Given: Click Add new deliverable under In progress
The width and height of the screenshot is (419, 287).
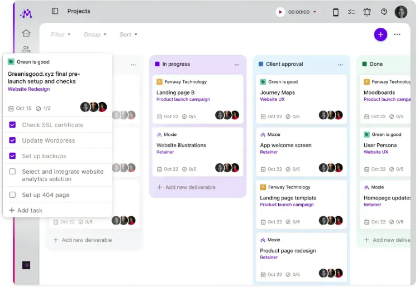Looking at the screenshot, I should coord(186,187).
